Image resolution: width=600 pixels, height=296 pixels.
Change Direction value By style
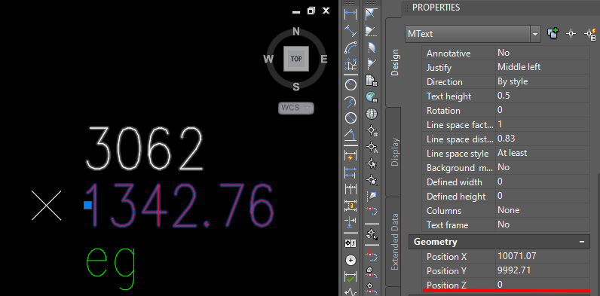542,82
